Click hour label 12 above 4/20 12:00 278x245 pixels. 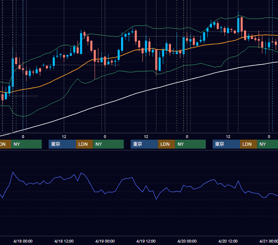[x=228, y=137]
